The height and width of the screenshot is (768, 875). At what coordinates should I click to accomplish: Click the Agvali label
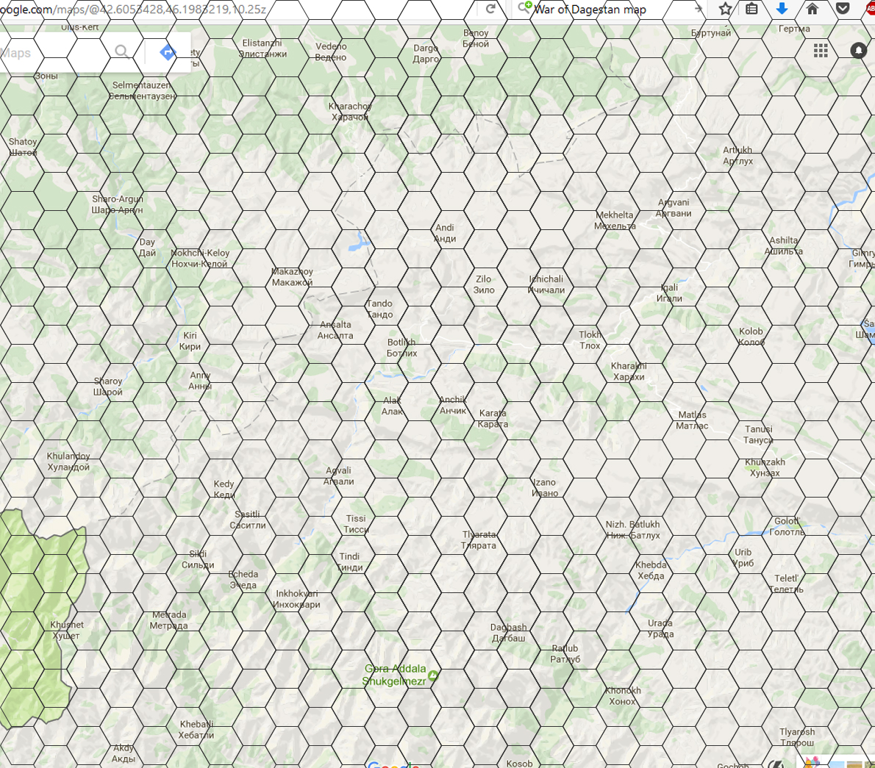click(338, 475)
